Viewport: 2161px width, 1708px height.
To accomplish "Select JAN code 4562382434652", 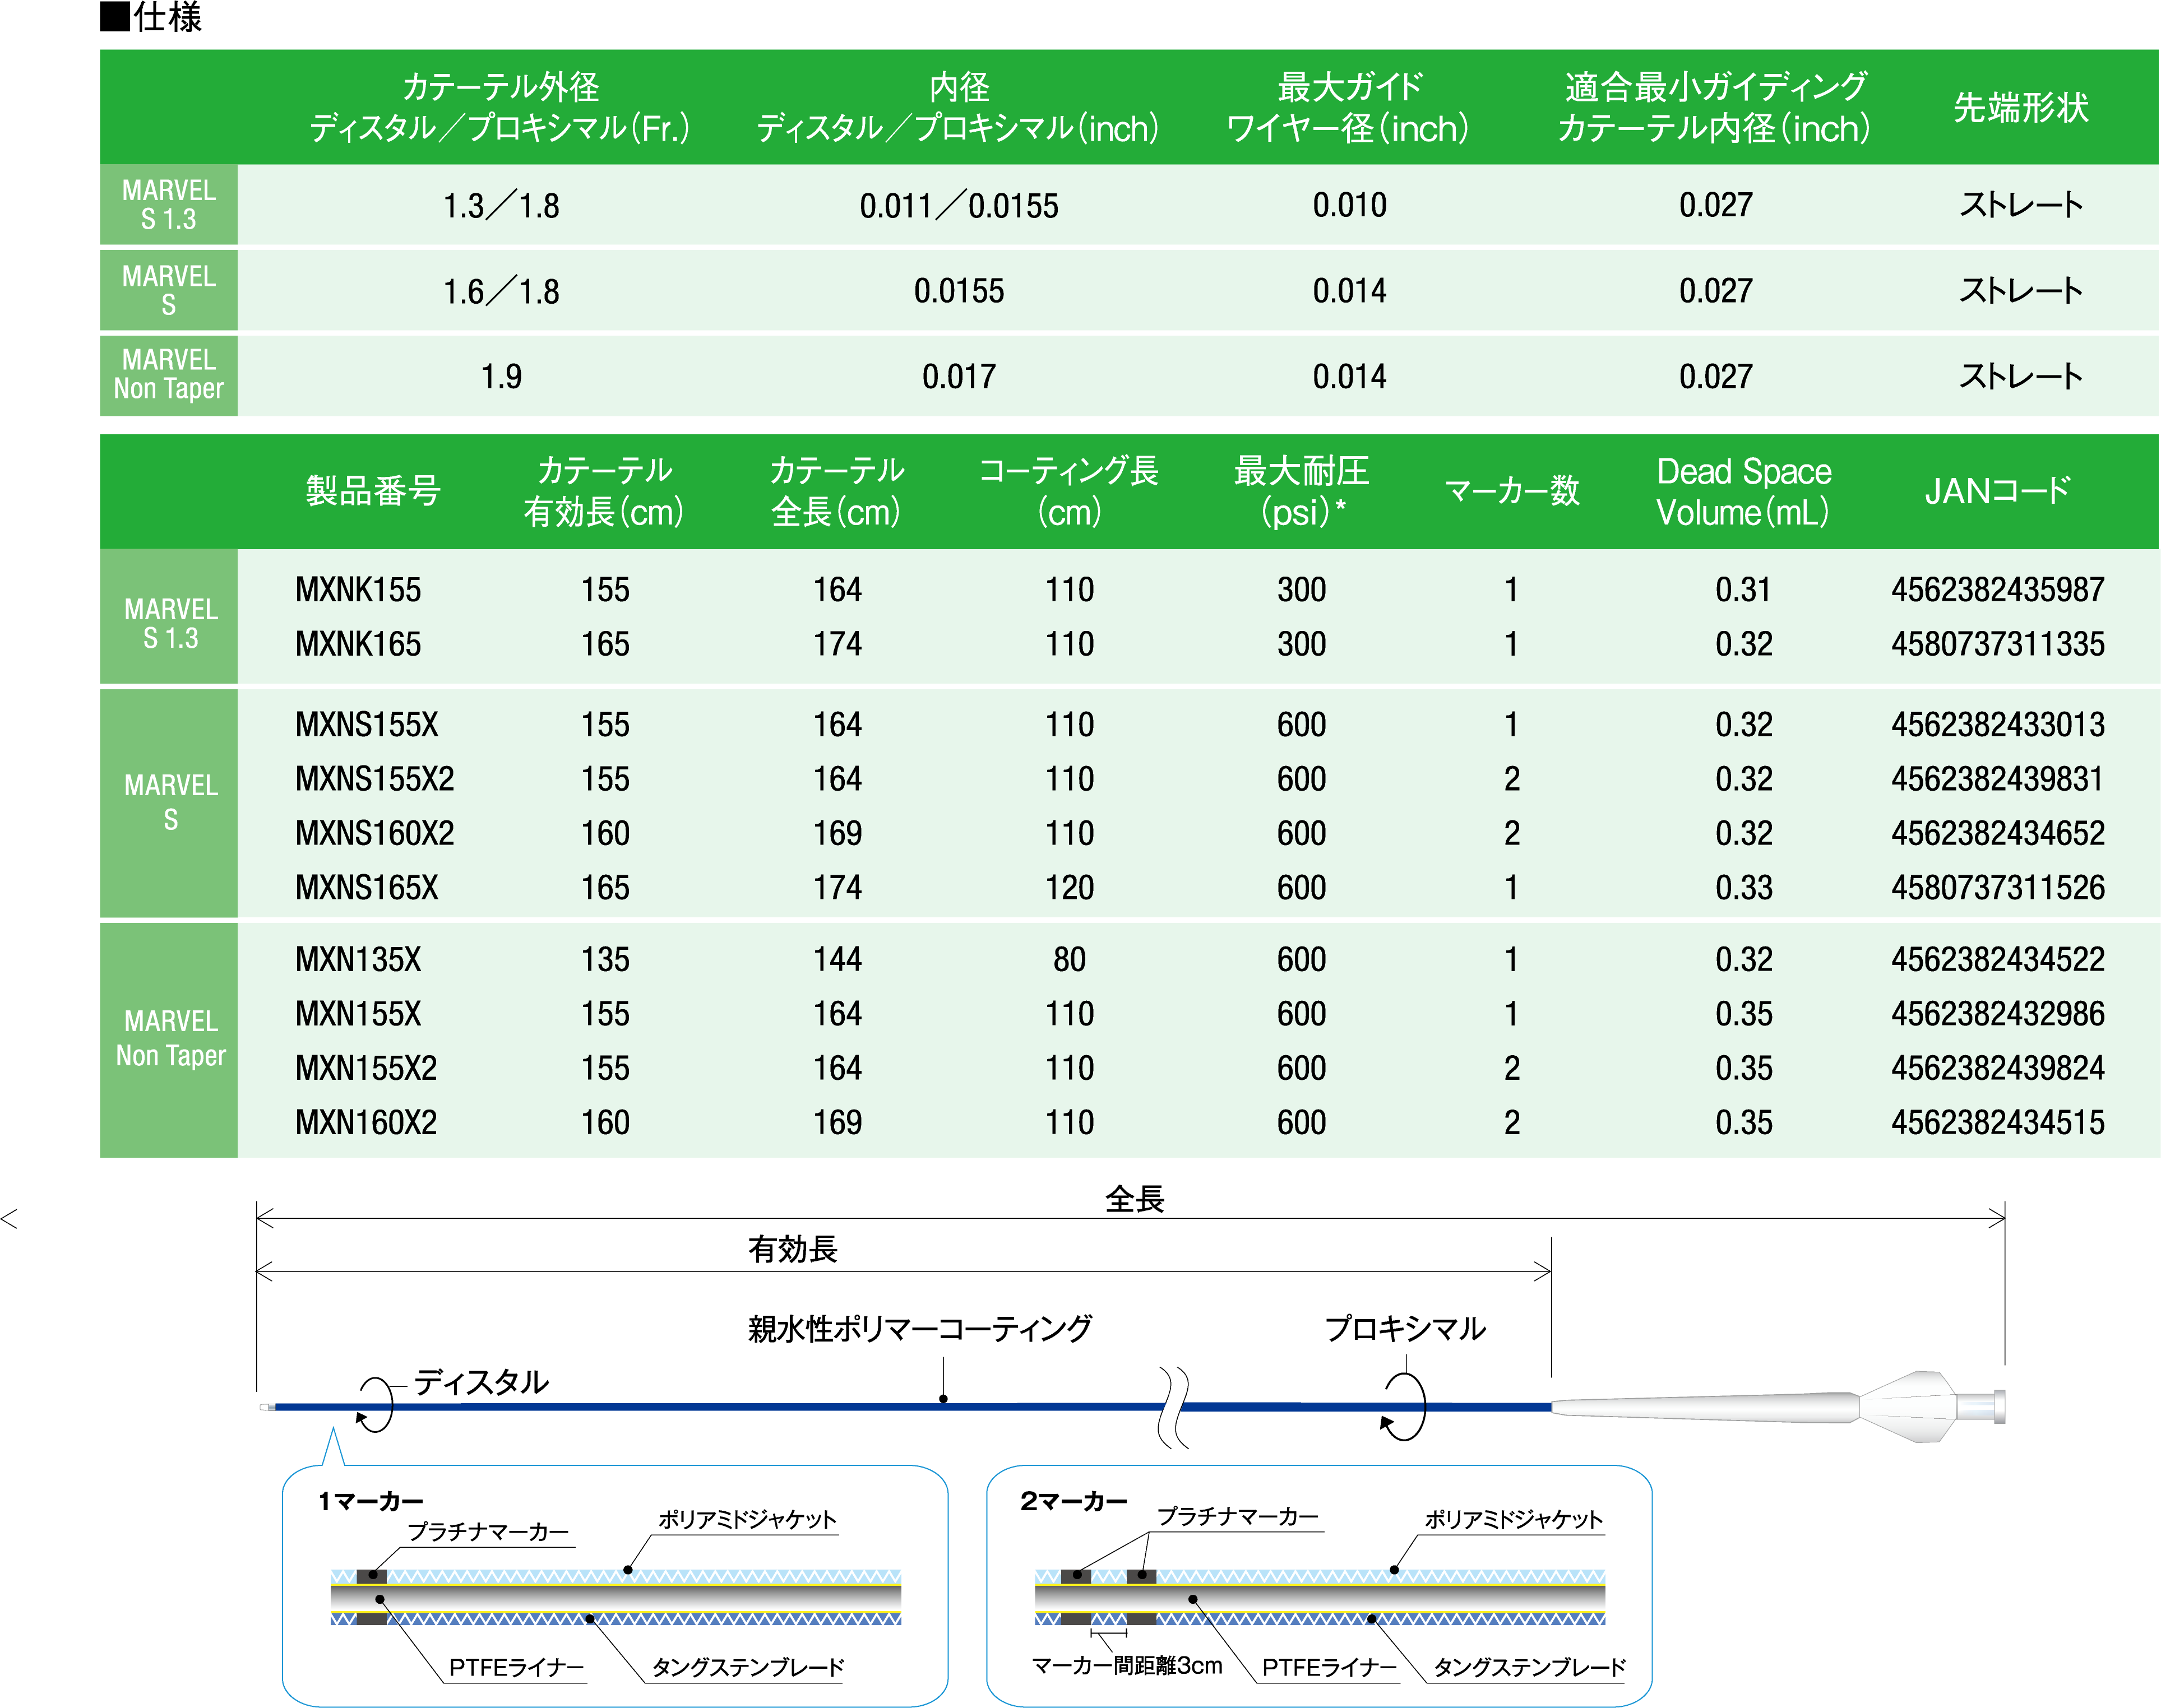I will [1997, 832].
